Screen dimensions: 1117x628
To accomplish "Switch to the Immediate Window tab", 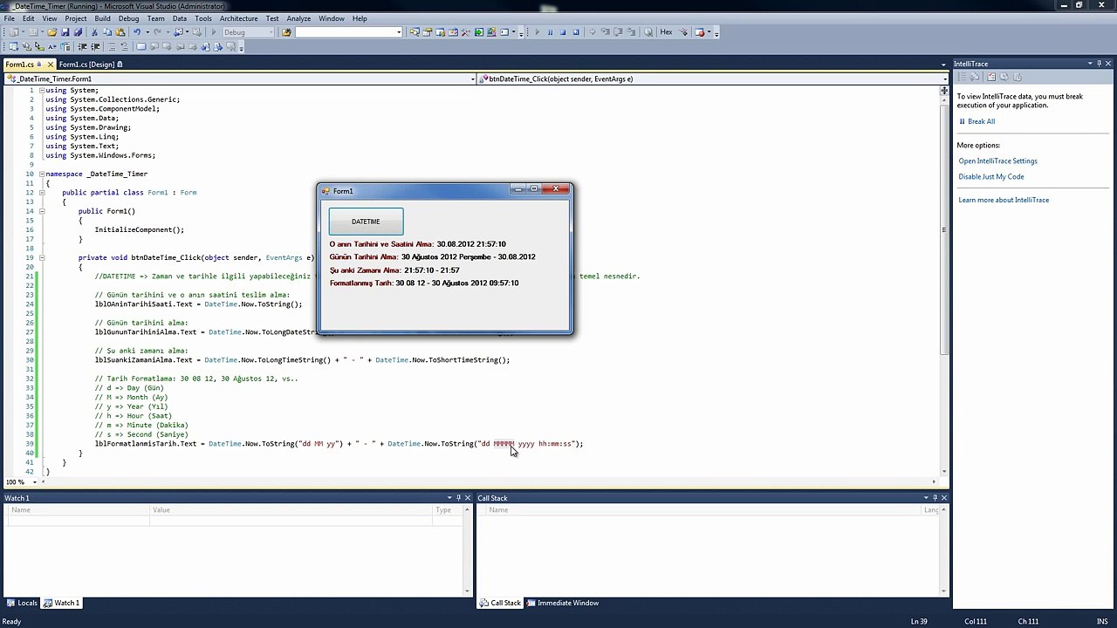I will [x=563, y=603].
